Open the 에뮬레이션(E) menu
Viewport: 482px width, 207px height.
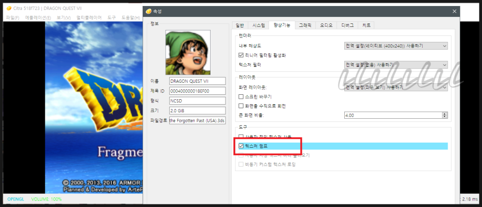click(38, 18)
